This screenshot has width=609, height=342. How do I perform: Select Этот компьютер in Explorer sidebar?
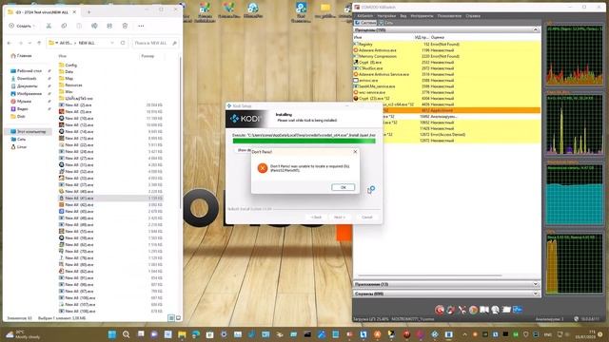point(29,131)
